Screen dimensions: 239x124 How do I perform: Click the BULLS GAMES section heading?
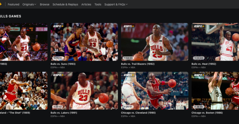[10, 16]
